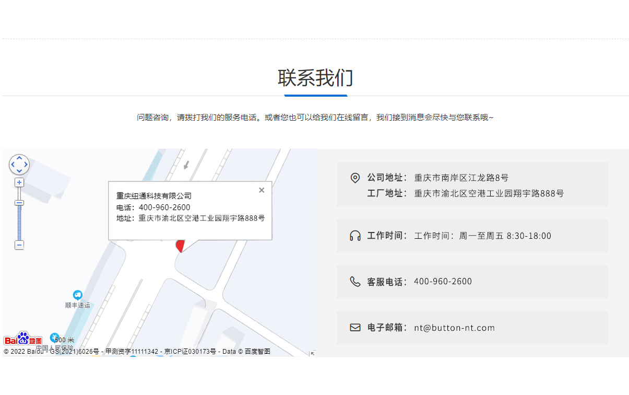Click the 地址 line in the map popup

[x=191, y=218]
